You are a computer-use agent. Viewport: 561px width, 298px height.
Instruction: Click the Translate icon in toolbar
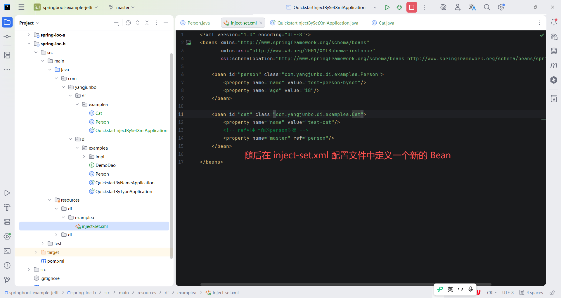(x=472, y=7)
